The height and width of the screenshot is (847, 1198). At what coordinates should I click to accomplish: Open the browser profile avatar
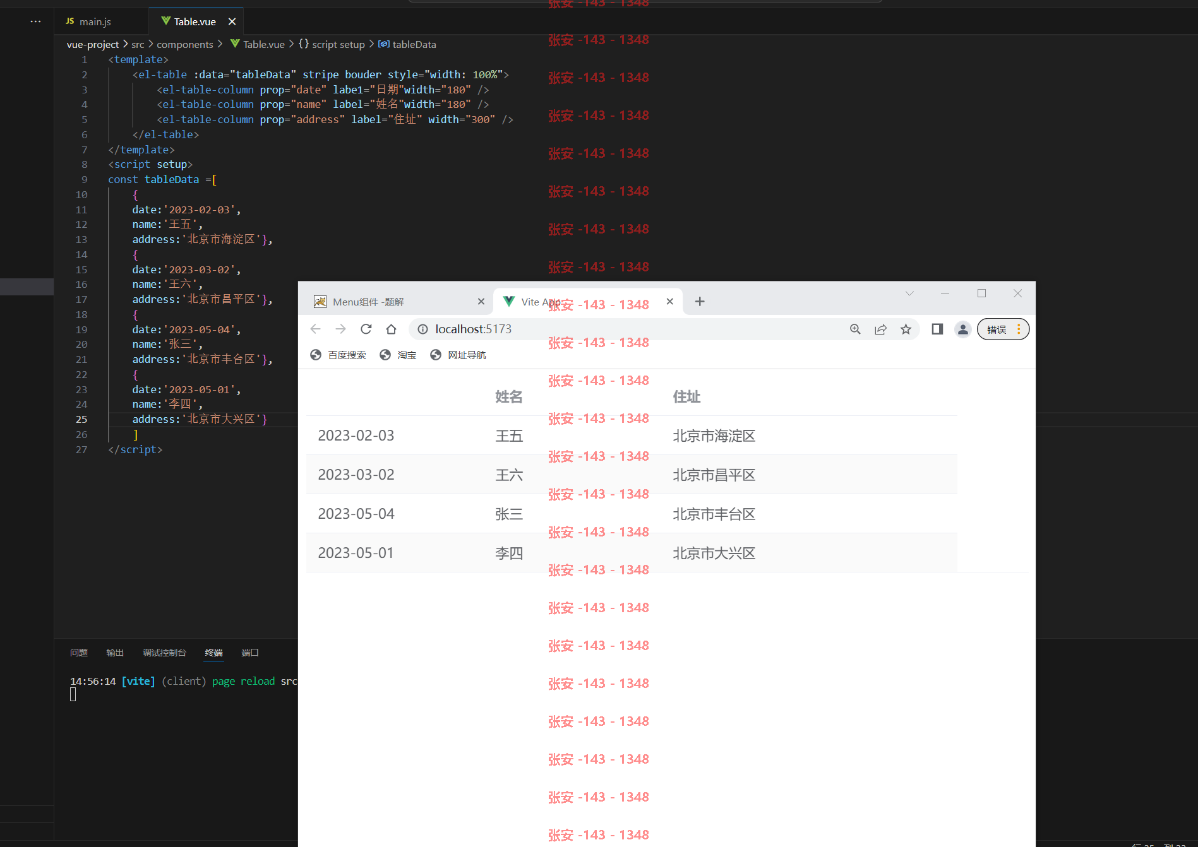point(962,329)
